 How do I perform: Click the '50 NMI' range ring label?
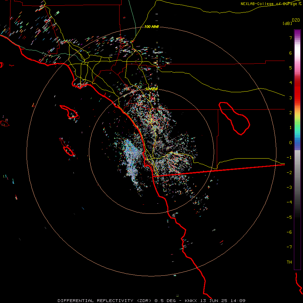click(x=151, y=89)
